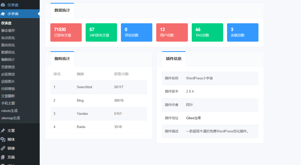Select the Searchbot row in spider statistics
The height and width of the screenshot is (165, 301).
pyautogui.click(x=98, y=87)
